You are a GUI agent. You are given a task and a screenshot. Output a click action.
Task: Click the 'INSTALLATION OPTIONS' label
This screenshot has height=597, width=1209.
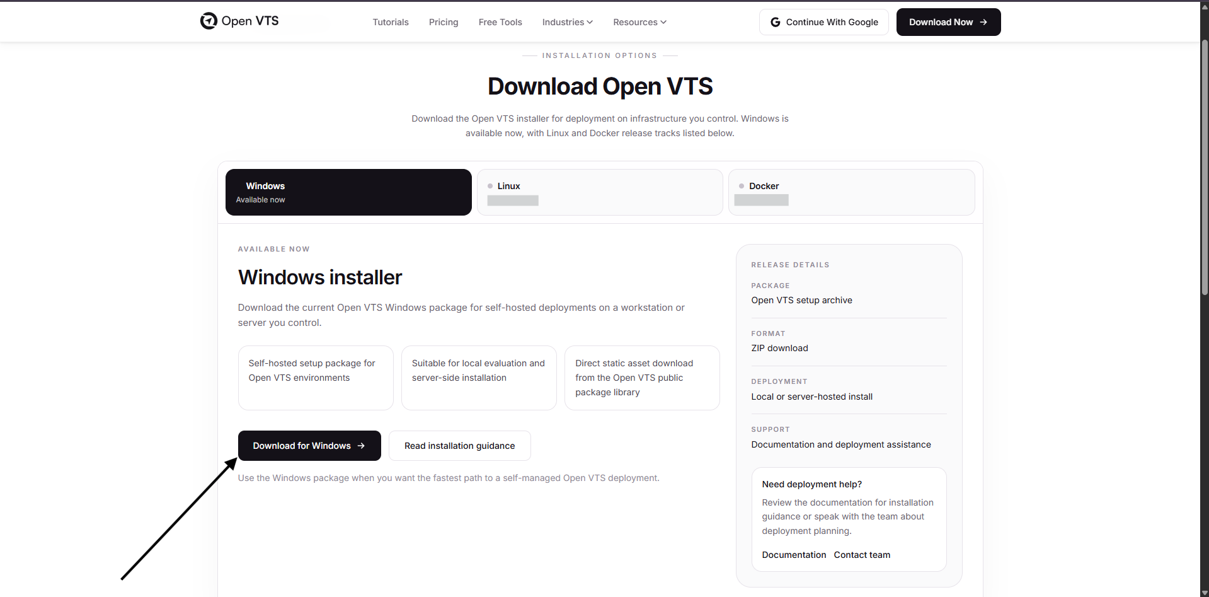[600, 55]
